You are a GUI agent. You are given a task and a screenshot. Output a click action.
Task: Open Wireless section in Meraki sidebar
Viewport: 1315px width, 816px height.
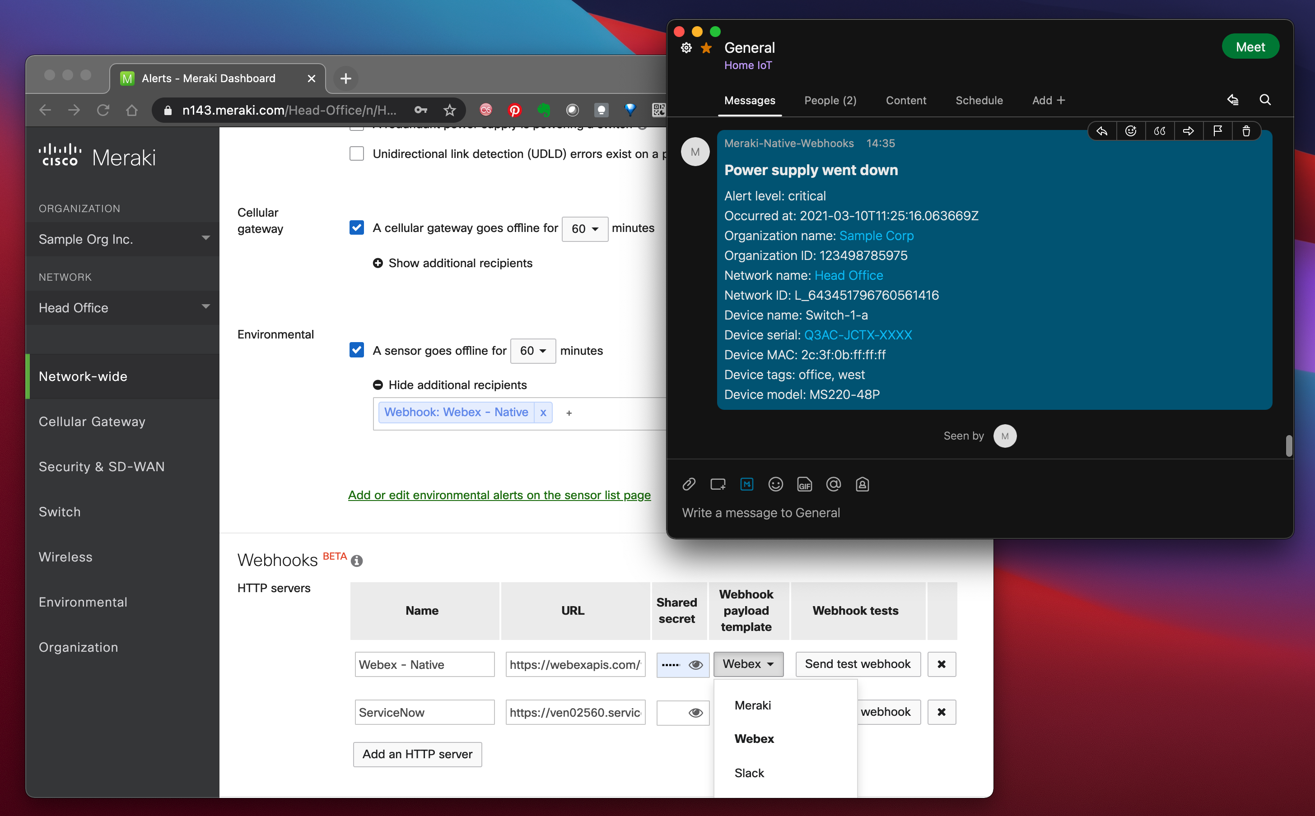65,556
